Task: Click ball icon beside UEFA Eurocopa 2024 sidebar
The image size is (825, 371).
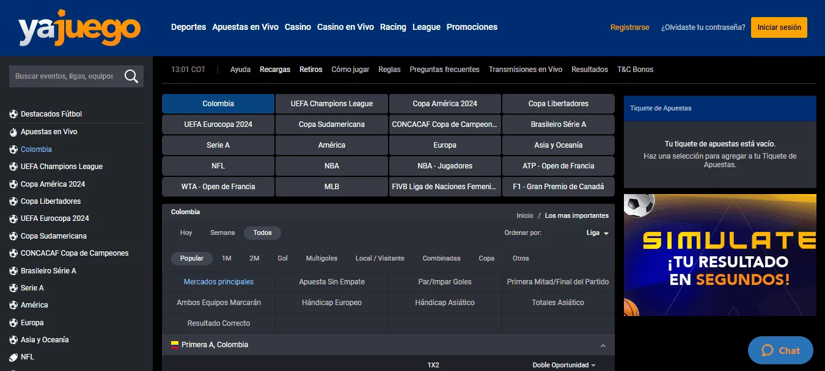Action: pos(13,218)
